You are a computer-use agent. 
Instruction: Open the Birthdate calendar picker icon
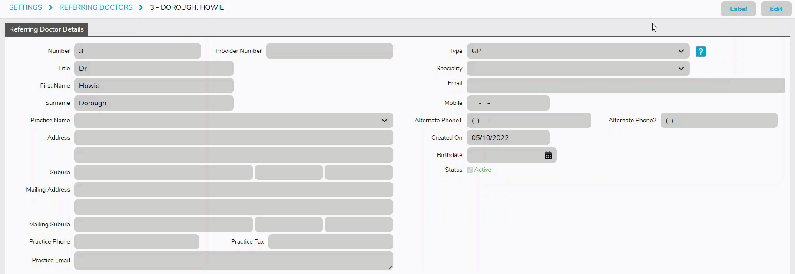548,155
